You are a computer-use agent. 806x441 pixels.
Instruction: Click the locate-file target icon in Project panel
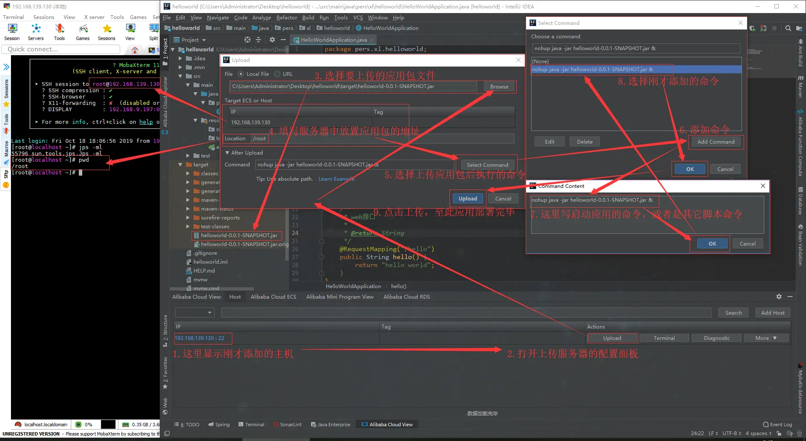click(247, 40)
